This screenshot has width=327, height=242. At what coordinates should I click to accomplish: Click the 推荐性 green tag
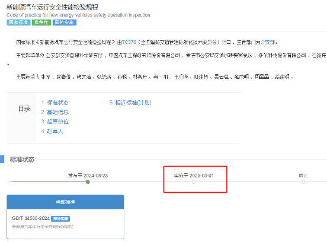[41, 23]
